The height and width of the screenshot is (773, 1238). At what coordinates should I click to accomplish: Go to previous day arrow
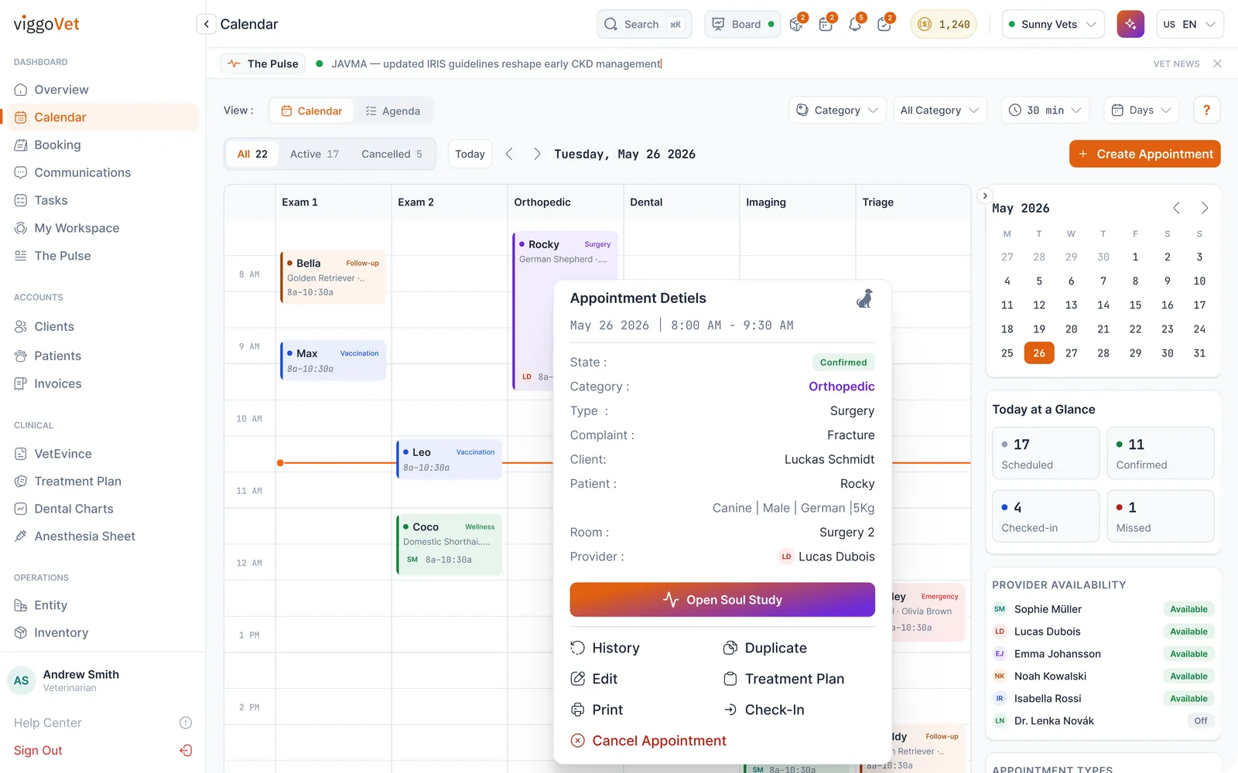point(509,154)
